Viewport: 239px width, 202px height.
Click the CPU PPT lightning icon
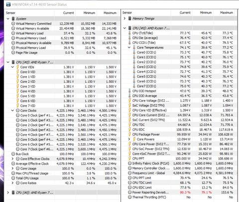129,159
